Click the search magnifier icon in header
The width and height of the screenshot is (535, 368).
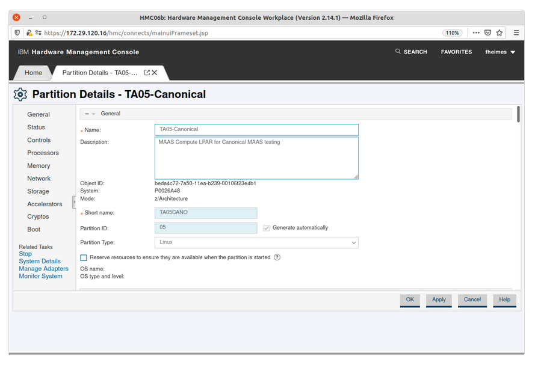398,52
